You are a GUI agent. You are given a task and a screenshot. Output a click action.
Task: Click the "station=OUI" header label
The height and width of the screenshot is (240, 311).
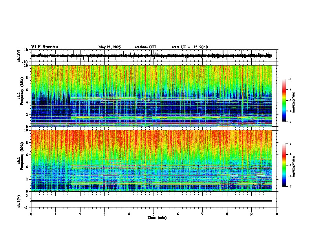pyautogui.click(x=145, y=47)
